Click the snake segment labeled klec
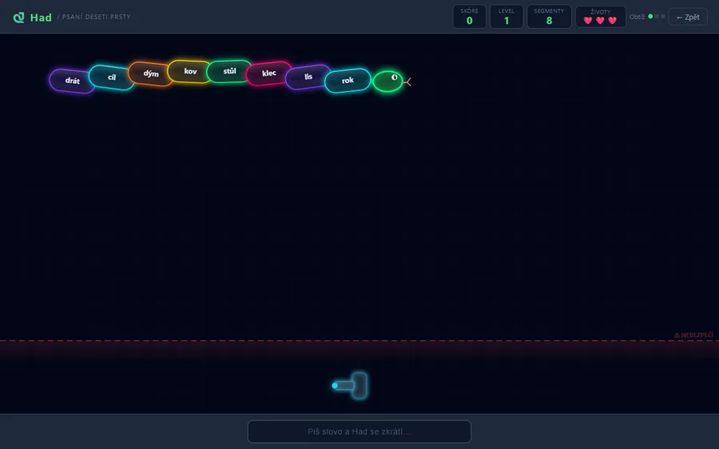The height and width of the screenshot is (449, 719). 268,74
